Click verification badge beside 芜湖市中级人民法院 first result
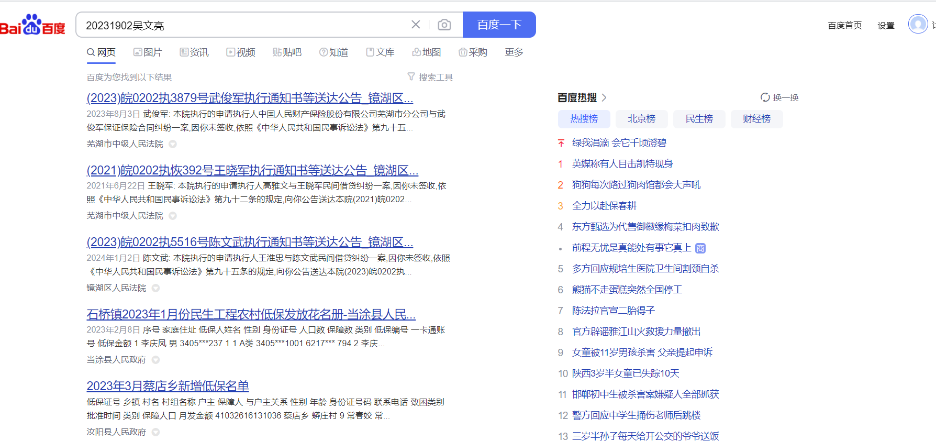The image size is (936, 441). pyautogui.click(x=173, y=144)
